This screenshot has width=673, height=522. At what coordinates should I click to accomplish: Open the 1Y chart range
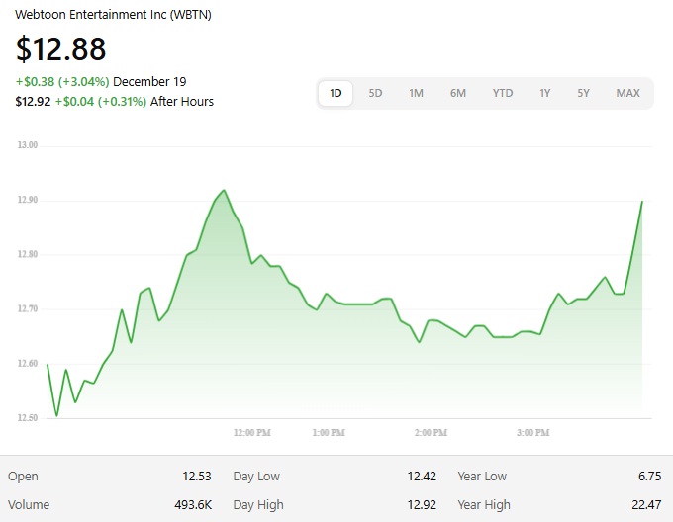point(544,93)
